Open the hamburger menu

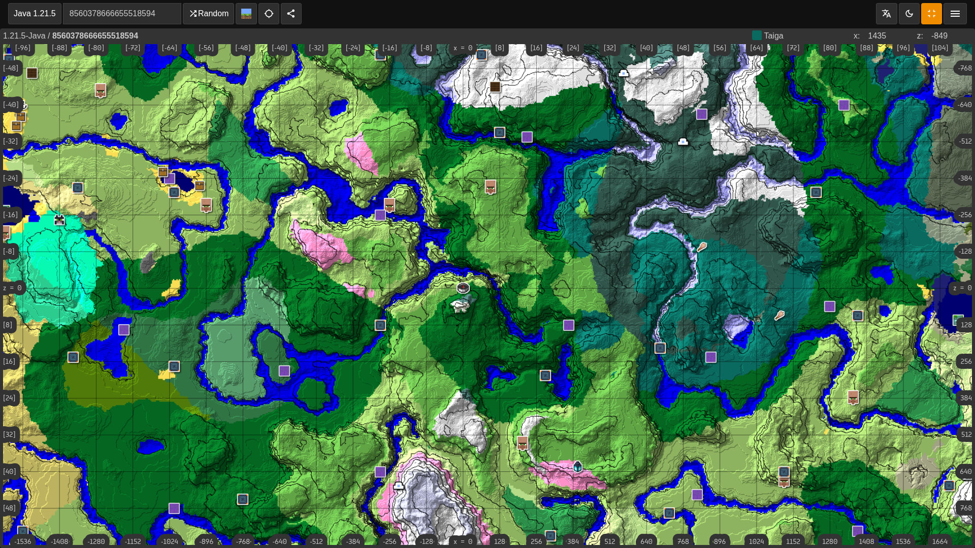[955, 14]
